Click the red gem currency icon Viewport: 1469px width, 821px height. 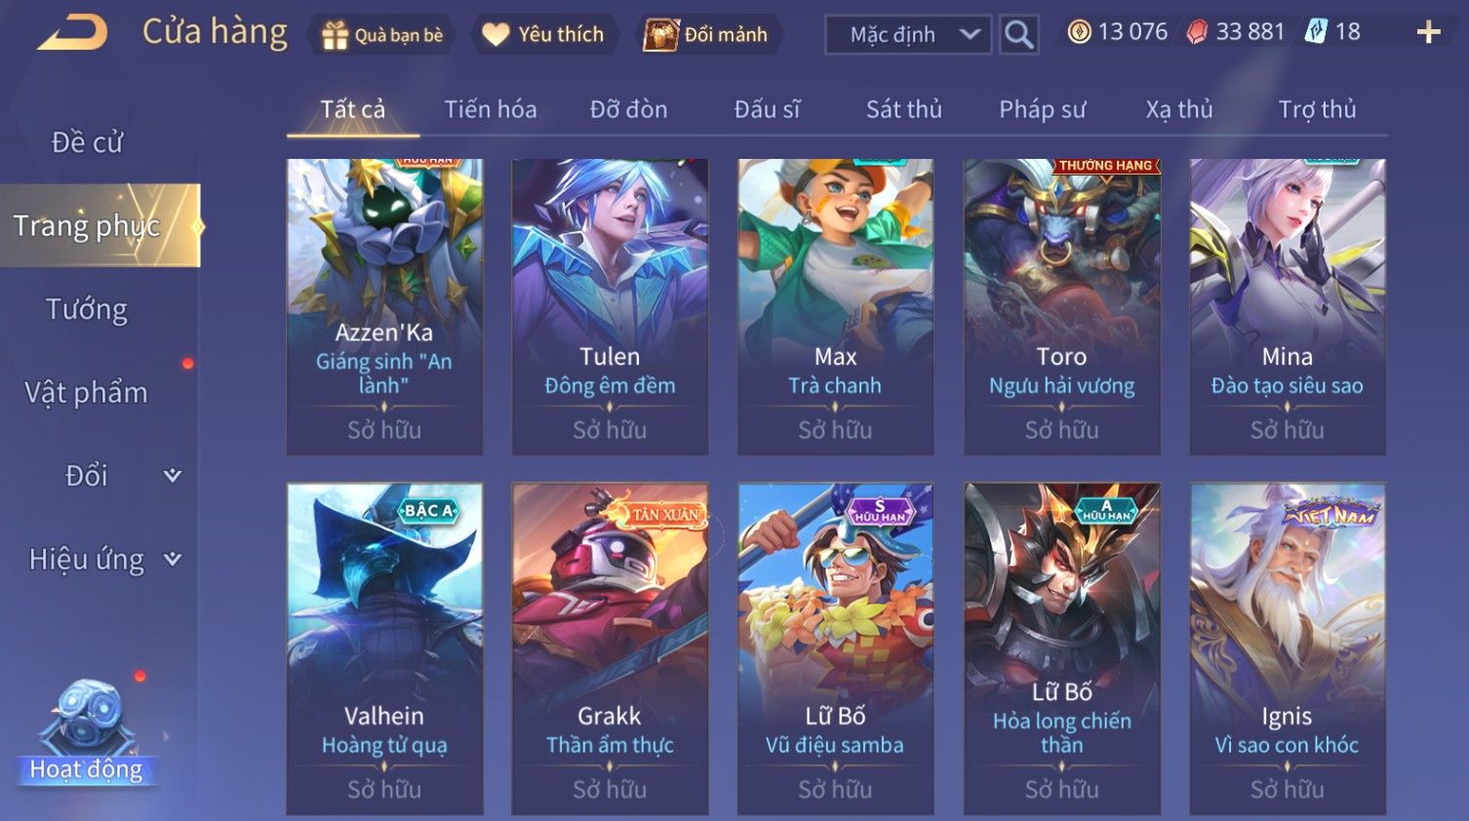pyautogui.click(x=1197, y=32)
